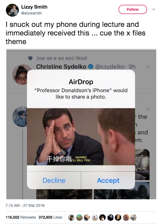Viewport: 162px width, 224px height.
Task: Tap Decline in the AirDrop dialog
Action: tap(54, 180)
